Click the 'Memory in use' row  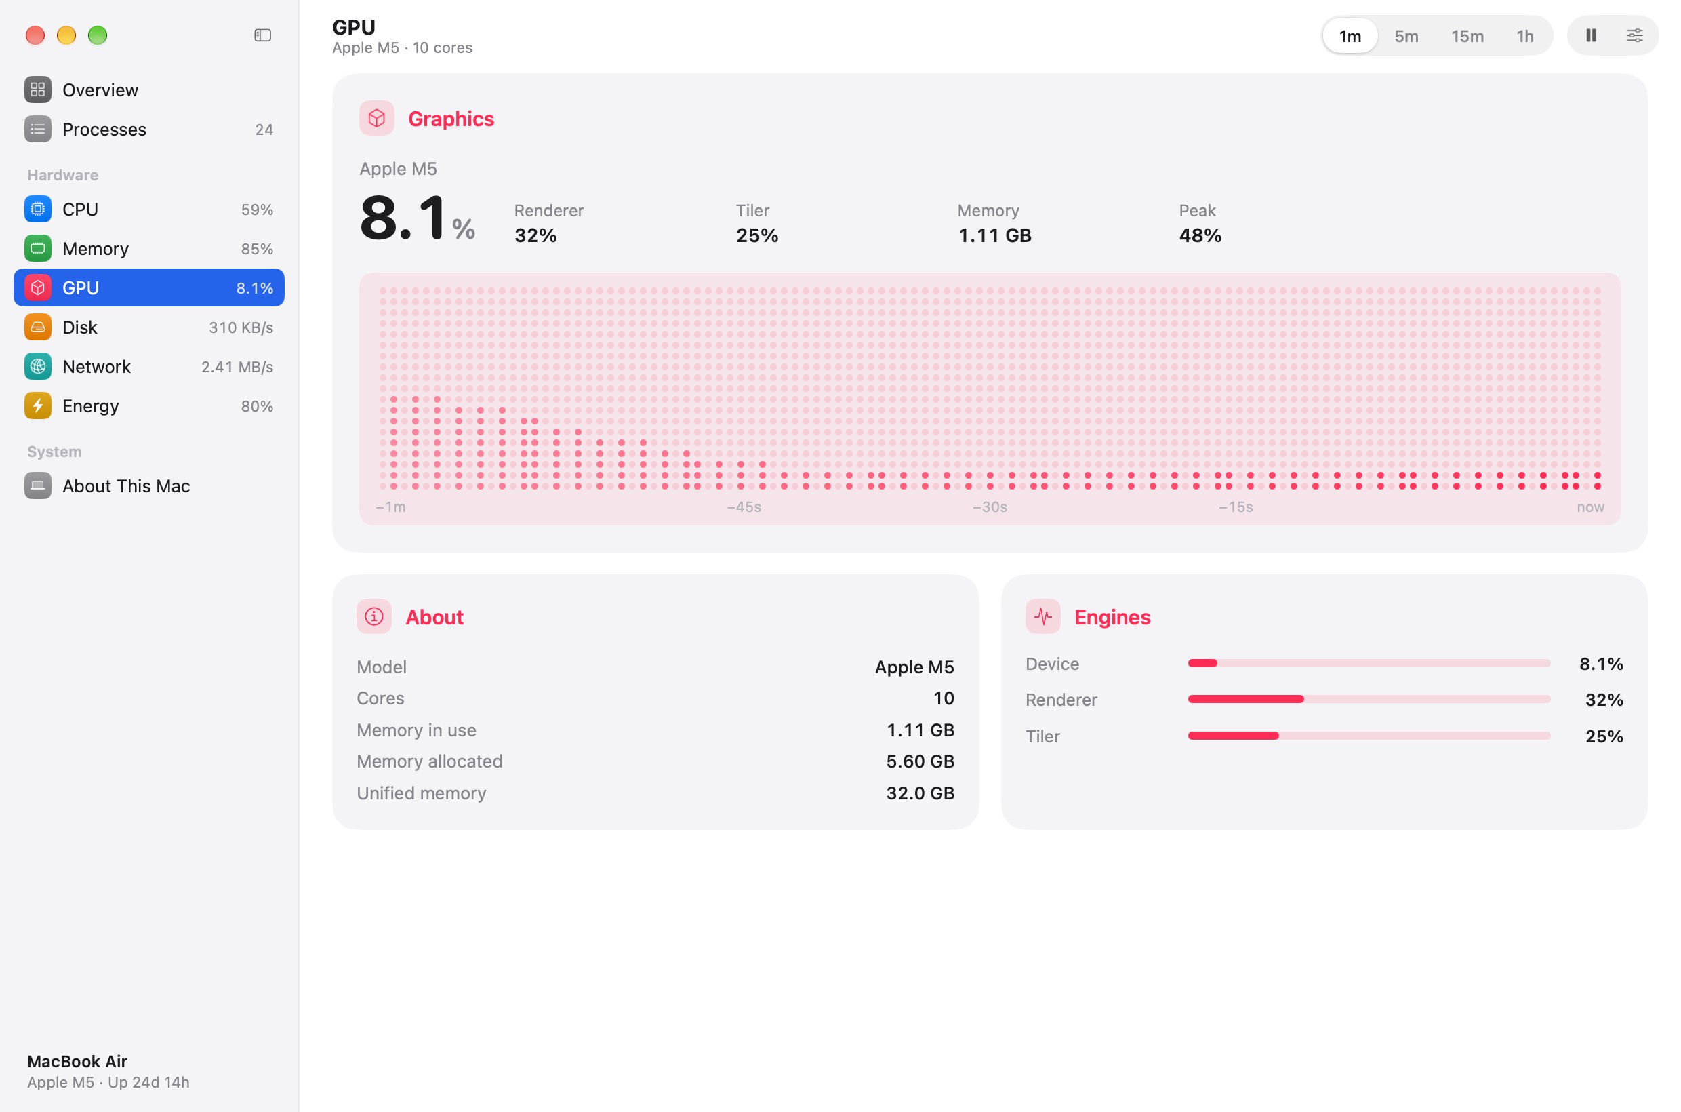655,730
